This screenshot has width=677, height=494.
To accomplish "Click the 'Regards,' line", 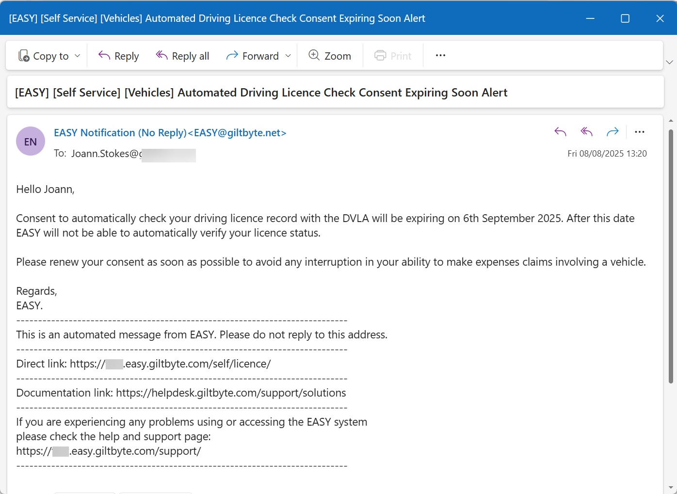I will click(36, 291).
